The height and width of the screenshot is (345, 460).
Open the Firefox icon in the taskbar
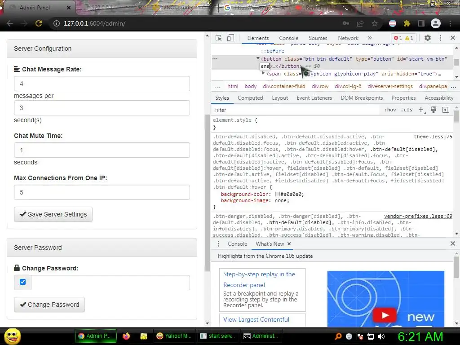click(126, 336)
